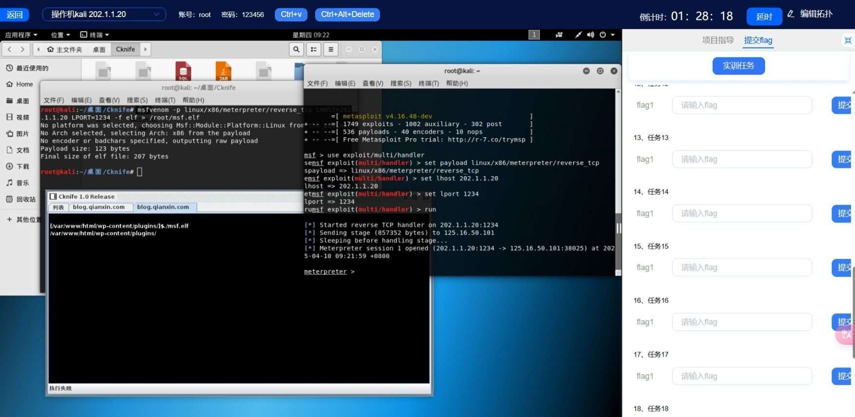This screenshot has height=417, width=855.
Task: Click the flag1 input for 任务14
Action: pos(742,213)
